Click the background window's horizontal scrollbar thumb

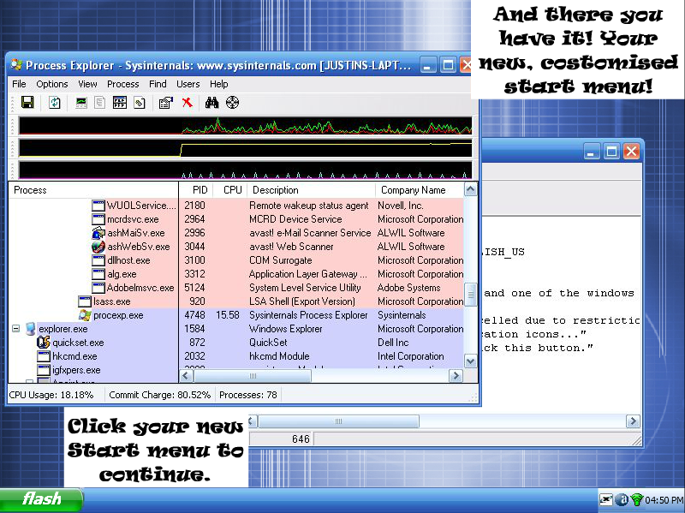[x=338, y=421]
